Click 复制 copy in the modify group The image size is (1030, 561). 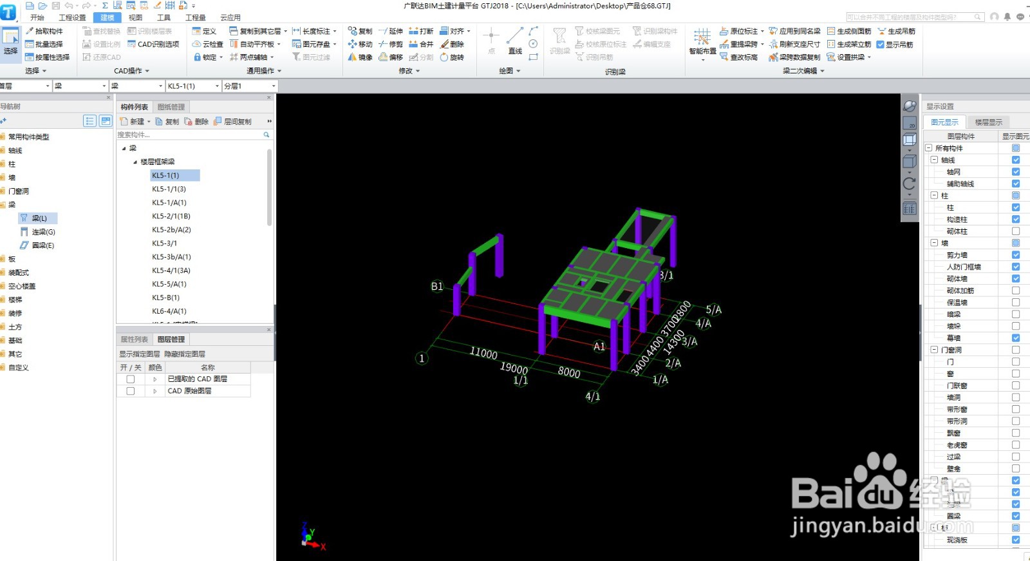(x=360, y=31)
